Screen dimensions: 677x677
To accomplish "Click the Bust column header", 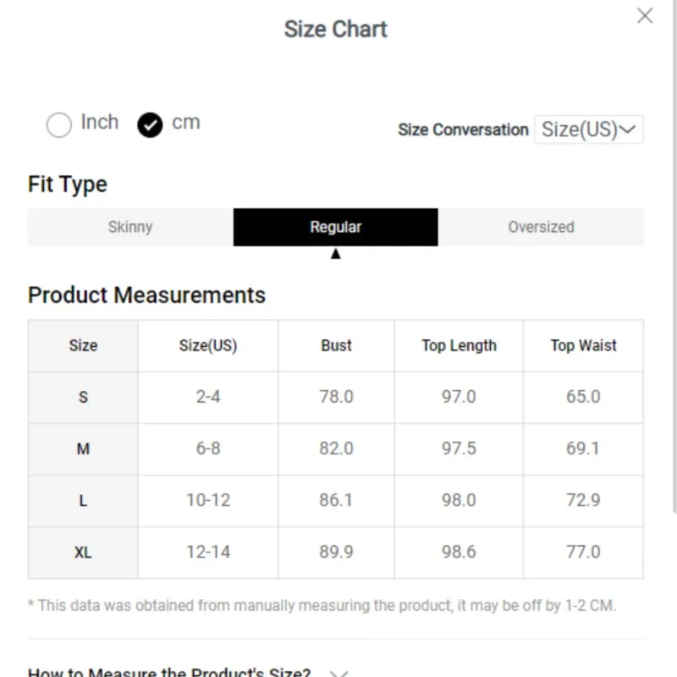I will 336,345.
